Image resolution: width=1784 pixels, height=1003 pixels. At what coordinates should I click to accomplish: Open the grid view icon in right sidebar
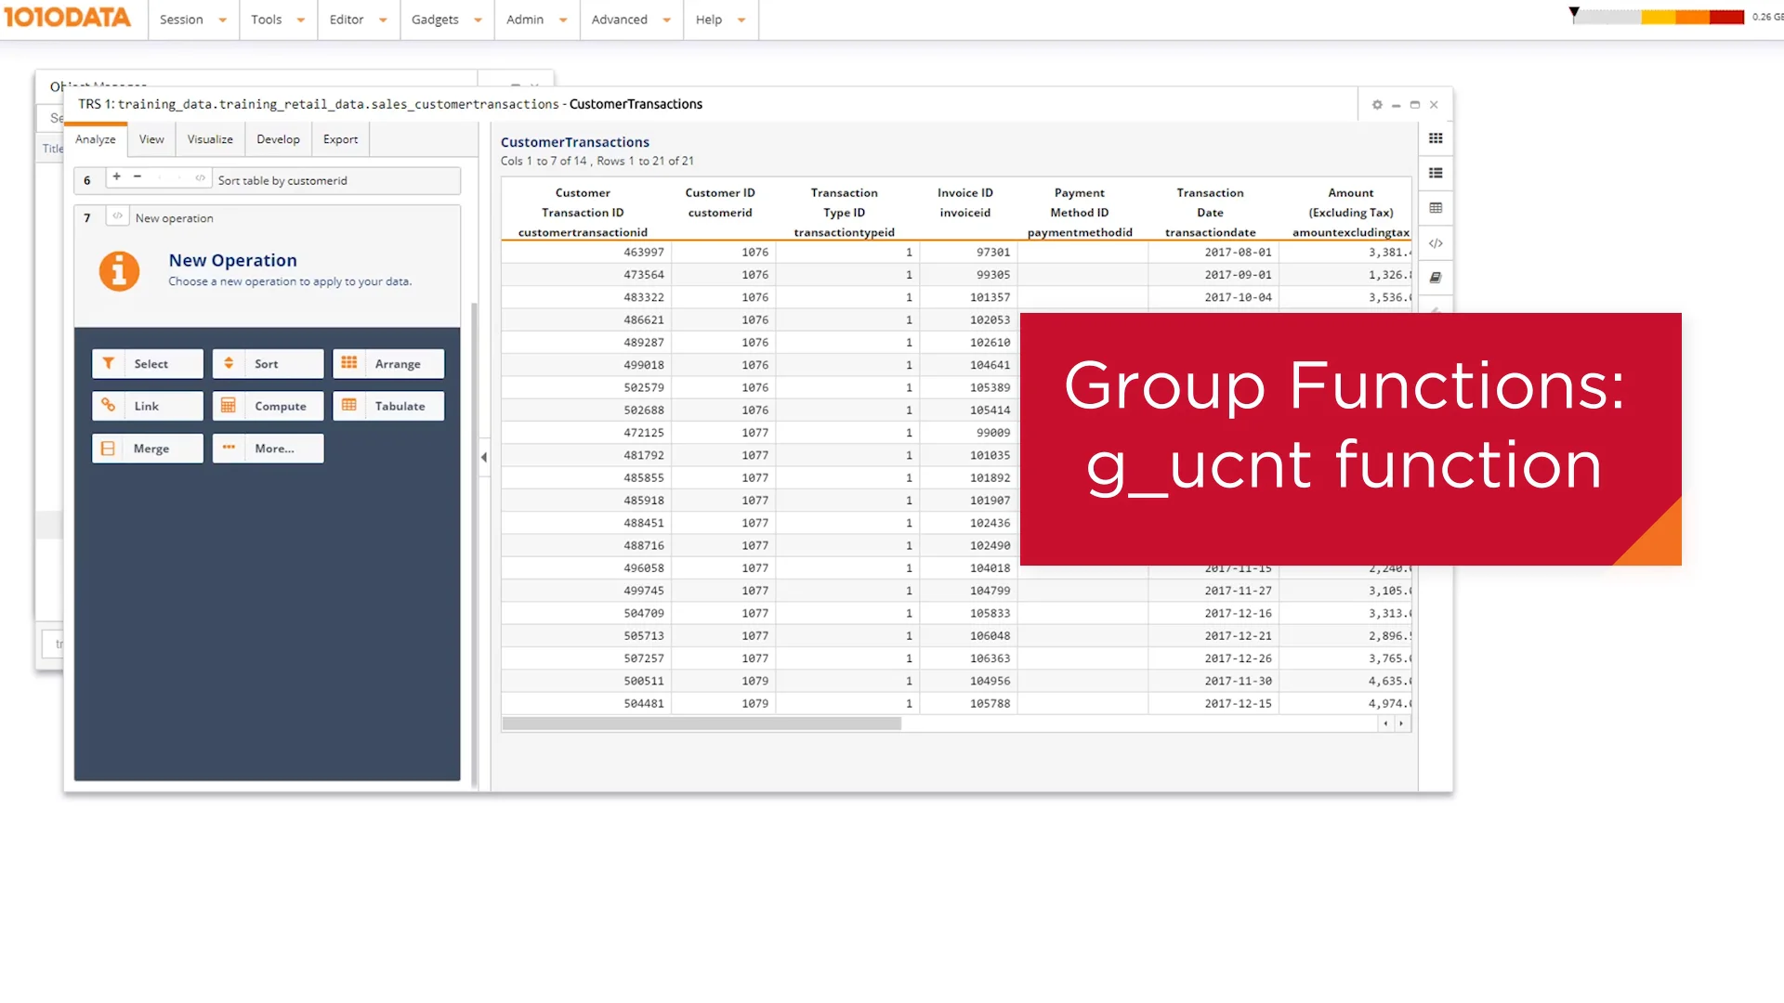(x=1436, y=138)
